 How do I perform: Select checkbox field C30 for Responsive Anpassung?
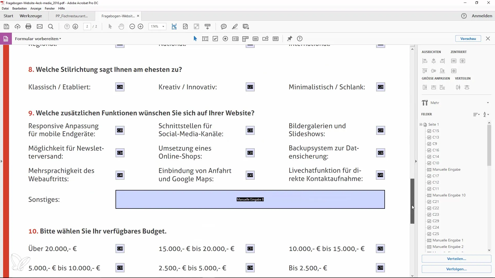(120, 131)
